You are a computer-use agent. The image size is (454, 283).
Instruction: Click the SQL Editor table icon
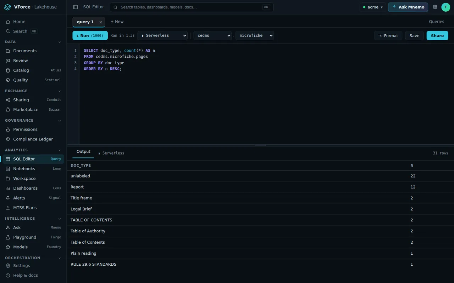[x=8, y=159]
